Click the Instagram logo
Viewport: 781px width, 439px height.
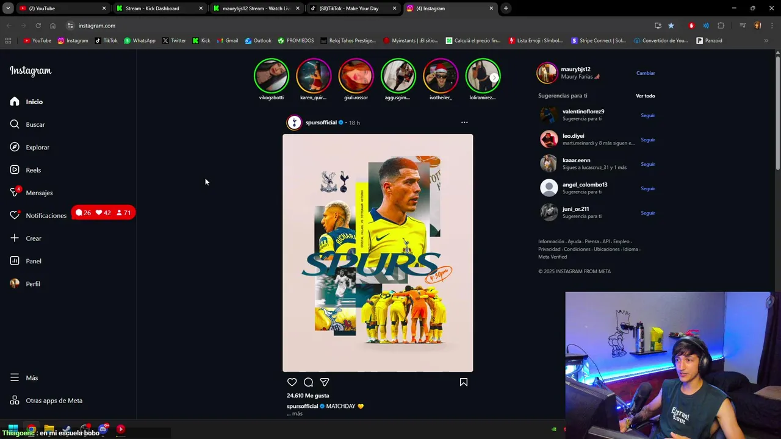click(x=31, y=71)
